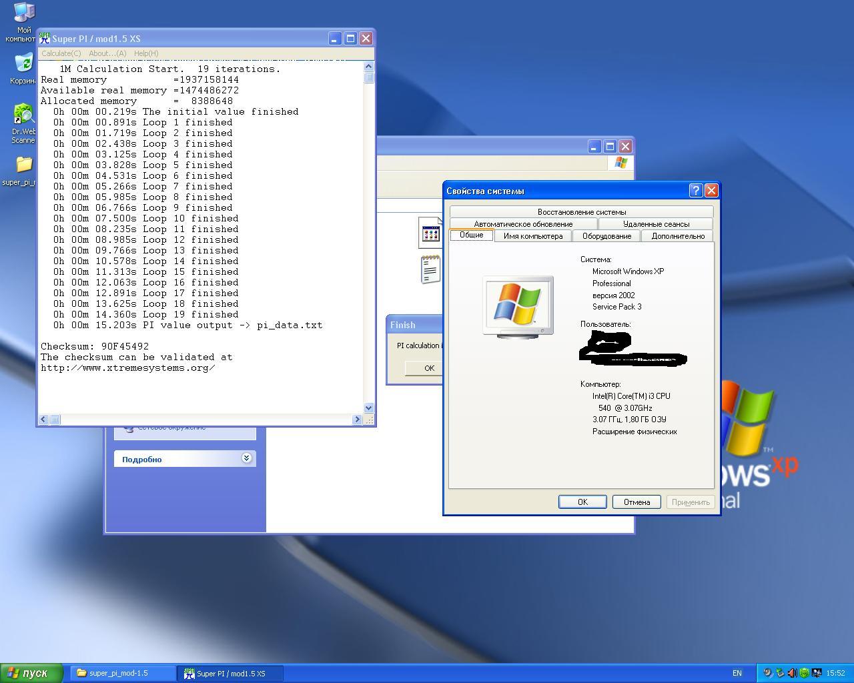854x683 pixels.
Task: Open the Calculate(C) menu
Action: coord(61,53)
